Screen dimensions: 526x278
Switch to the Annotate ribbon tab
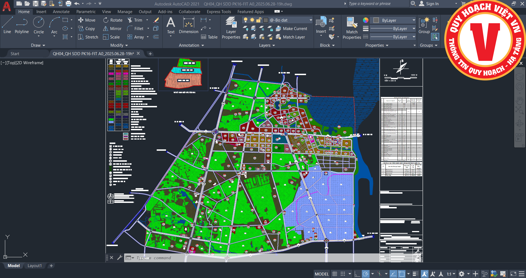[x=61, y=12]
